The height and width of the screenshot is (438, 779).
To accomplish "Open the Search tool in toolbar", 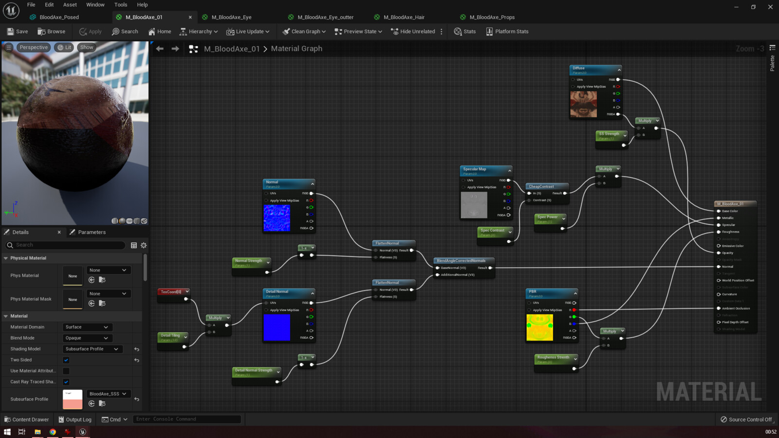I will [125, 31].
